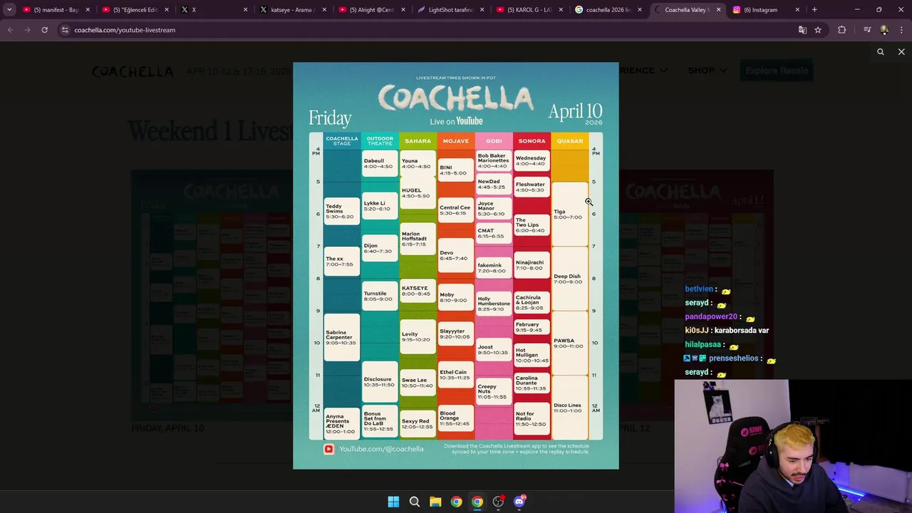Switch to the "Eğlenceli Edit" YouTube tab
Image resolution: width=912 pixels, height=513 pixels.
[135, 10]
